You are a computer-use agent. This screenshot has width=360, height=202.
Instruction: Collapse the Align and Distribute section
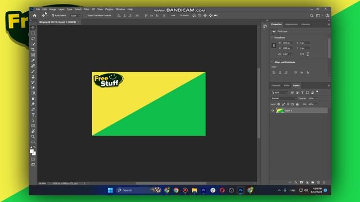272,62
